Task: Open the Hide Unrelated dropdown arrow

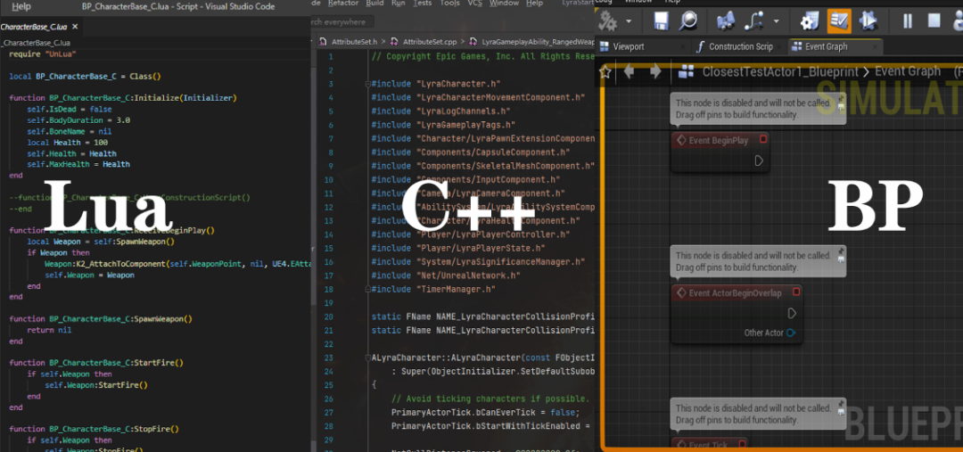Action: pos(777,22)
